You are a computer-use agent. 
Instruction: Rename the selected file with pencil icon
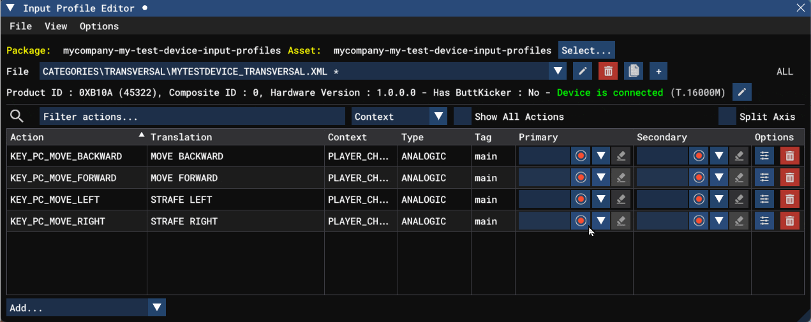click(582, 71)
